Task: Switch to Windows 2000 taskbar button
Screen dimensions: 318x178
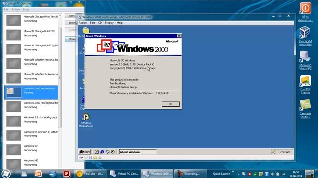Action: 157,174
